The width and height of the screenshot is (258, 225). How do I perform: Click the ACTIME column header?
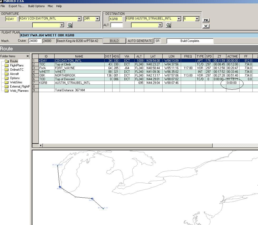tap(233, 56)
